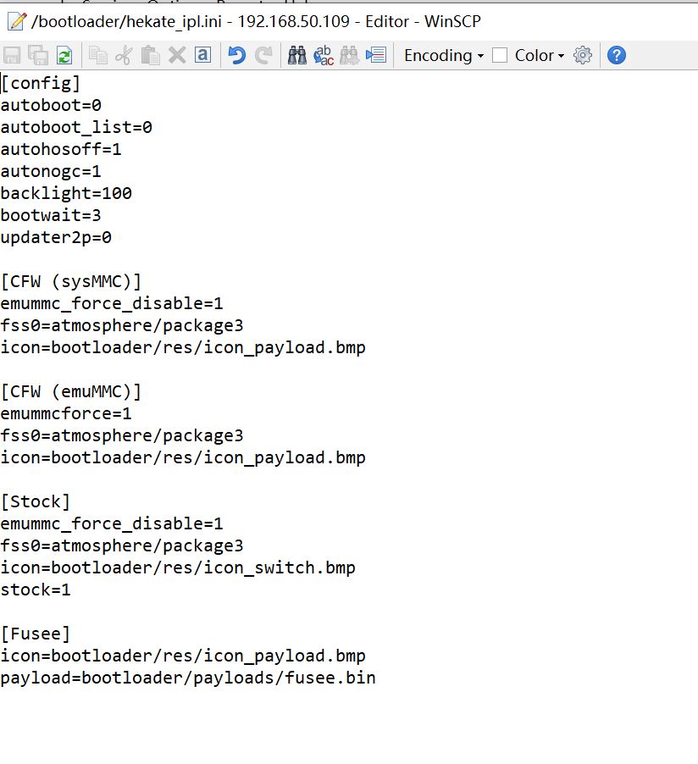698x764 pixels.
Task: Click the [Fusee] section header
Action: (36, 634)
